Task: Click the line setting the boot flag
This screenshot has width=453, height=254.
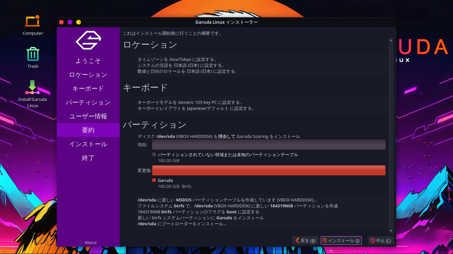Action: [198, 212]
